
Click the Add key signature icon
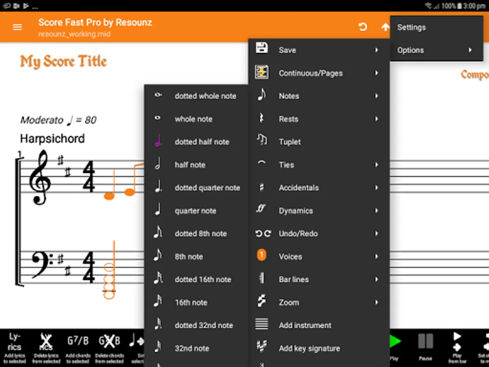[x=262, y=347]
